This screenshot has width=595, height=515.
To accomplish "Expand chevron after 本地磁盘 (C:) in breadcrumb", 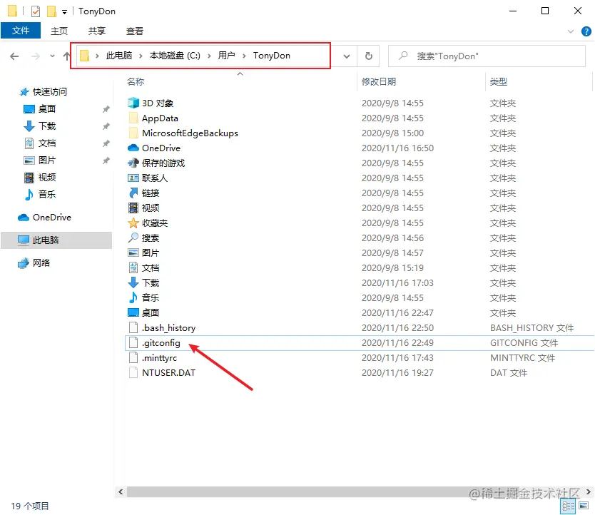I will click(x=209, y=56).
